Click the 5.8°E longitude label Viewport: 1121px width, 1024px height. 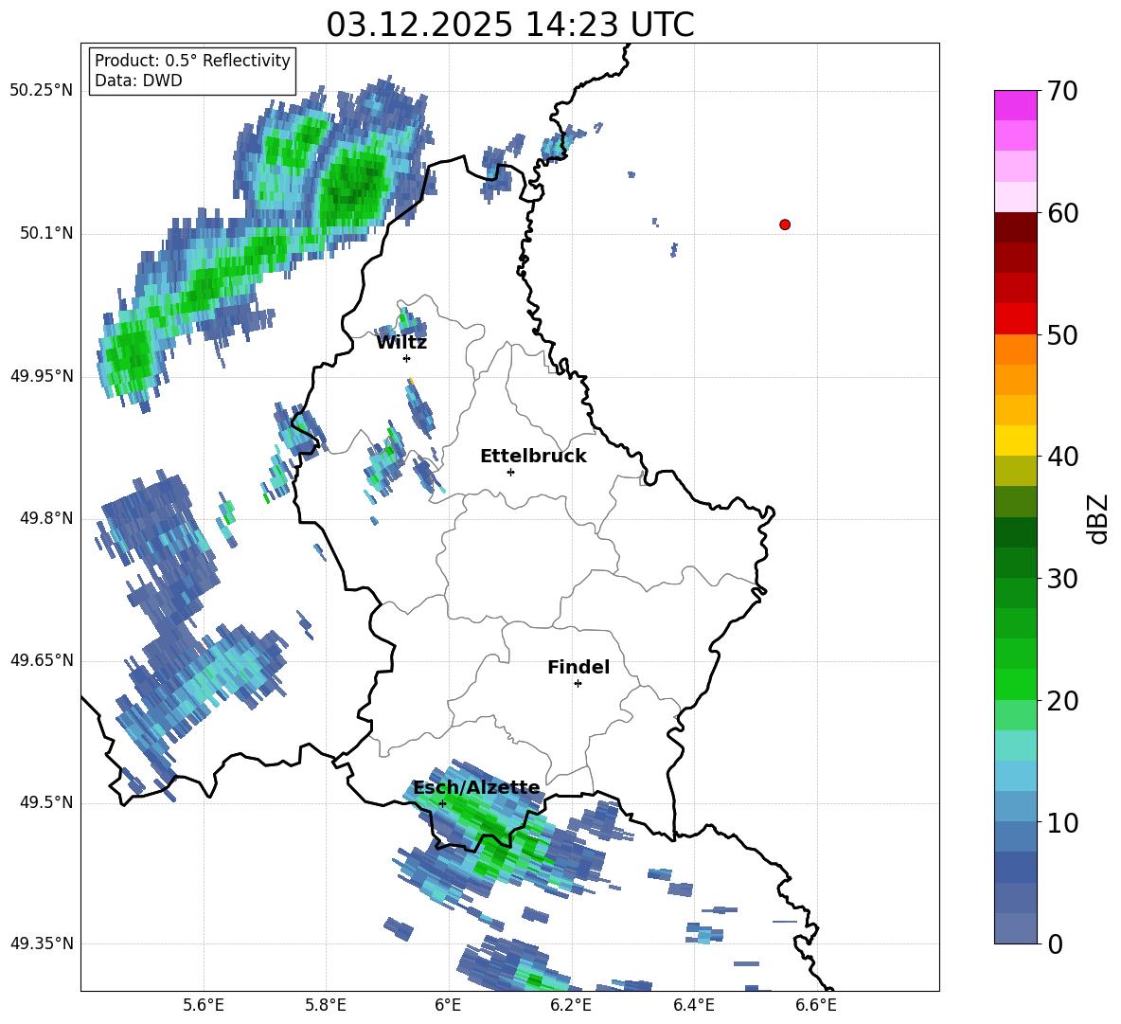(x=326, y=1005)
